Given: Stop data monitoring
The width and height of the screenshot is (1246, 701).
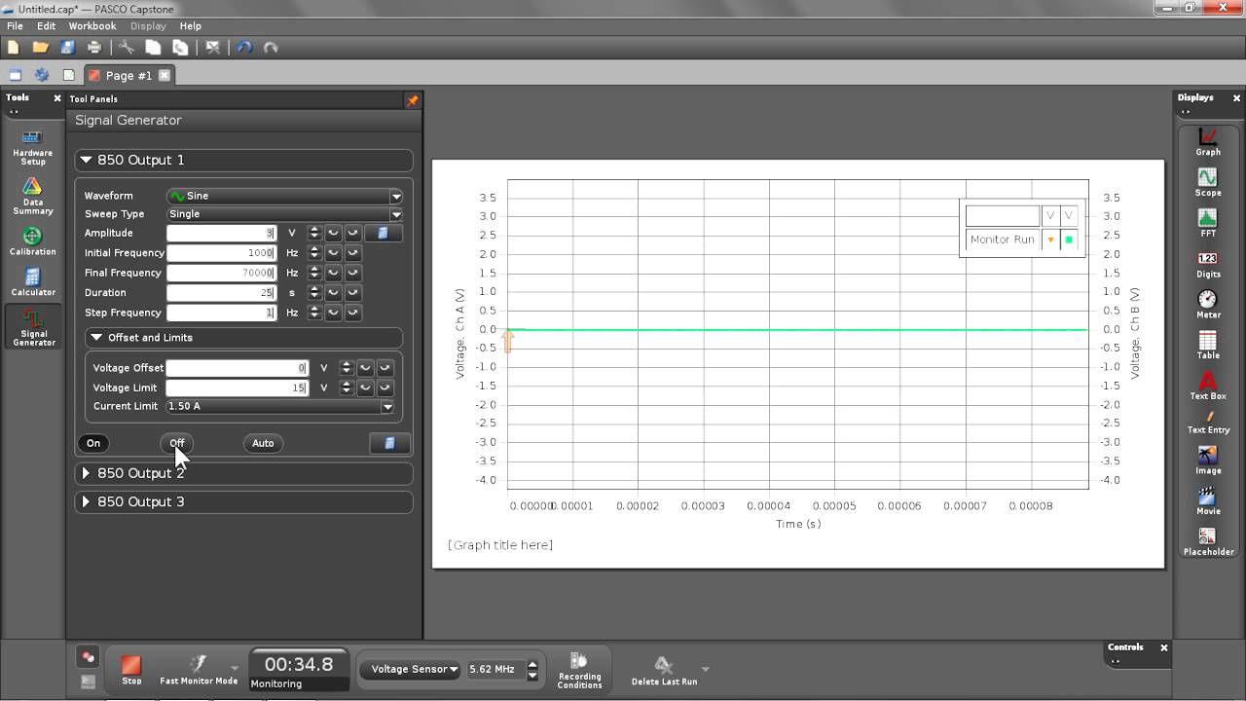Looking at the screenshot, I should pyautogui.click(x=131, y=669).
